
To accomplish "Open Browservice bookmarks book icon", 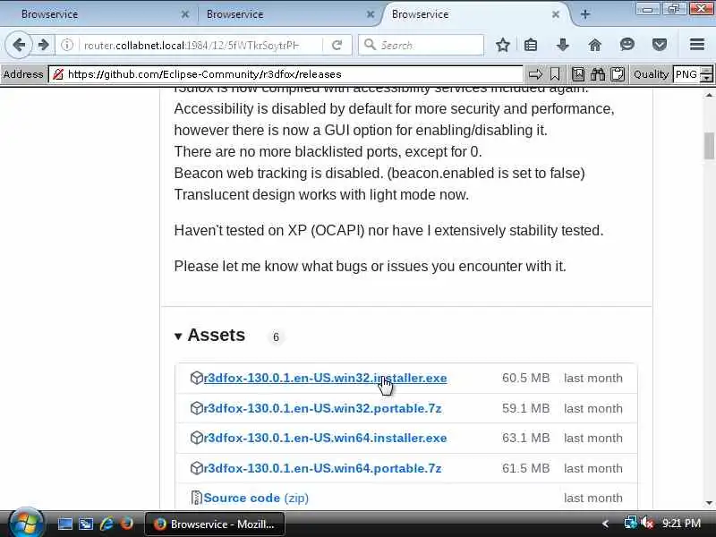I will pos(578,74).
